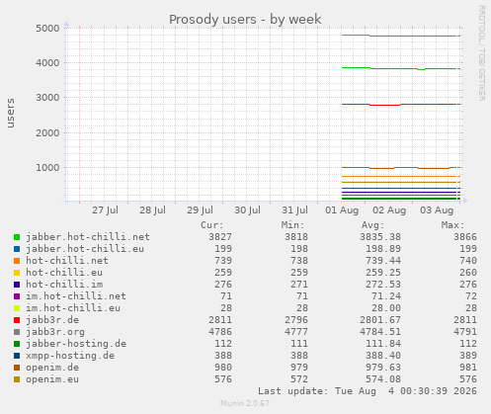Click the gray jabb3r.org legend swatch

coord(17,332)
